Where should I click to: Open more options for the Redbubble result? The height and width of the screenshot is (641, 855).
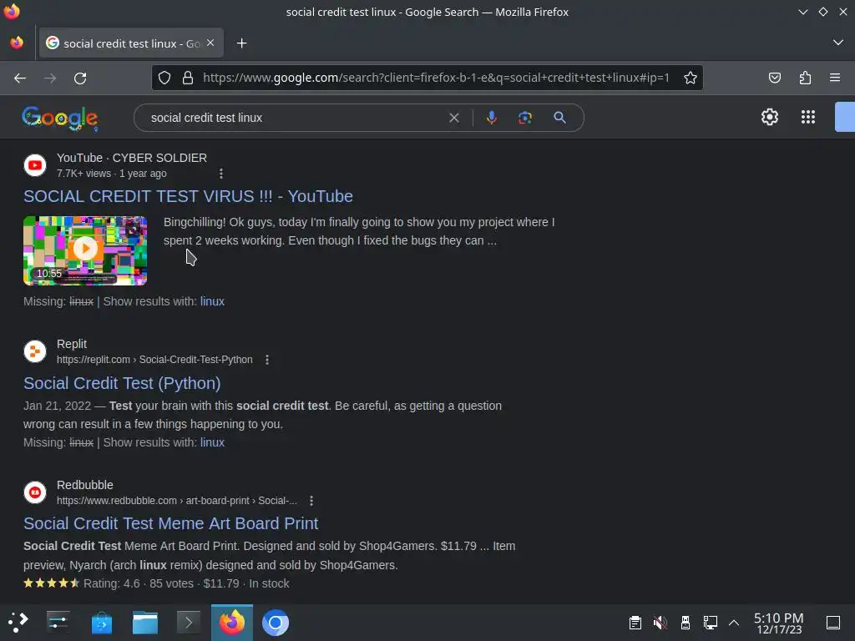(x=311, y=501)
